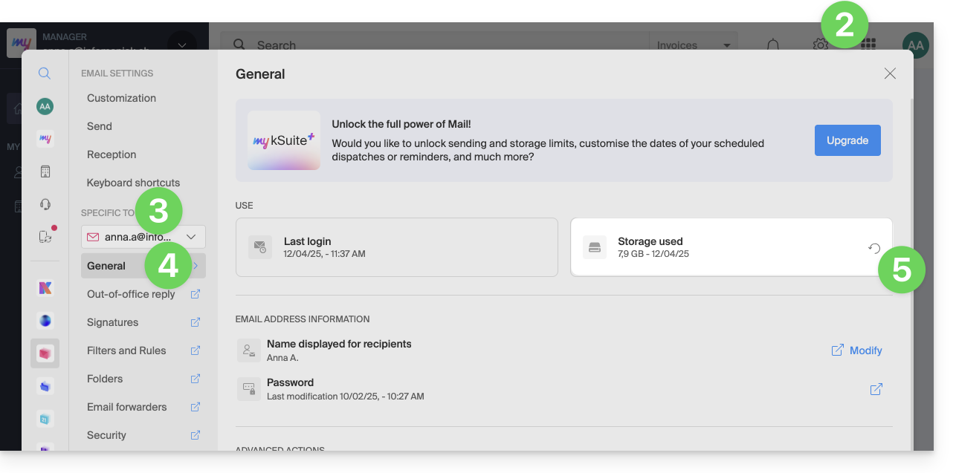956x473 pixels.
Task: Open the colorful K app icon
Action: (x=45, y=288)
